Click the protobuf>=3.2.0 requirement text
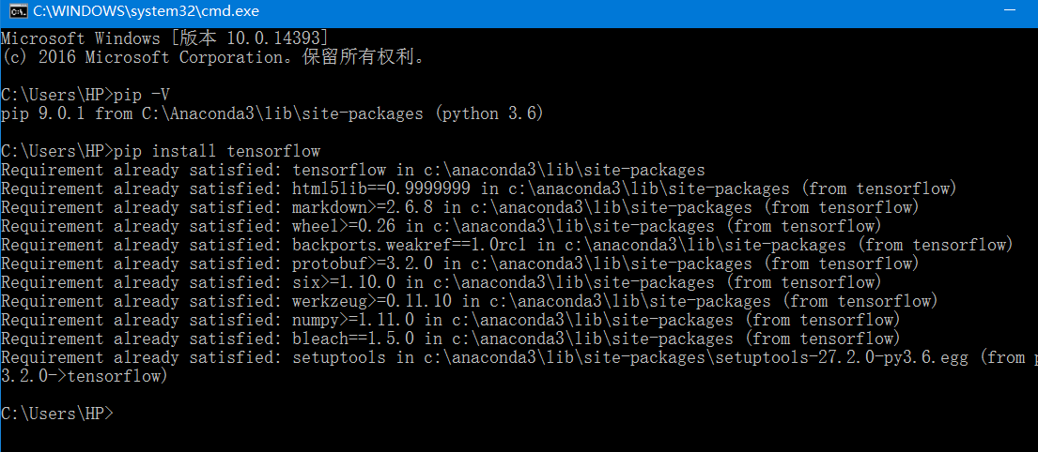 tap(362, 264)
